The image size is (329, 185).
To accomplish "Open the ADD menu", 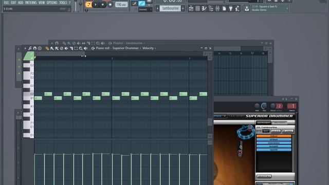I will pyautogui.click(x=21, y=3).
